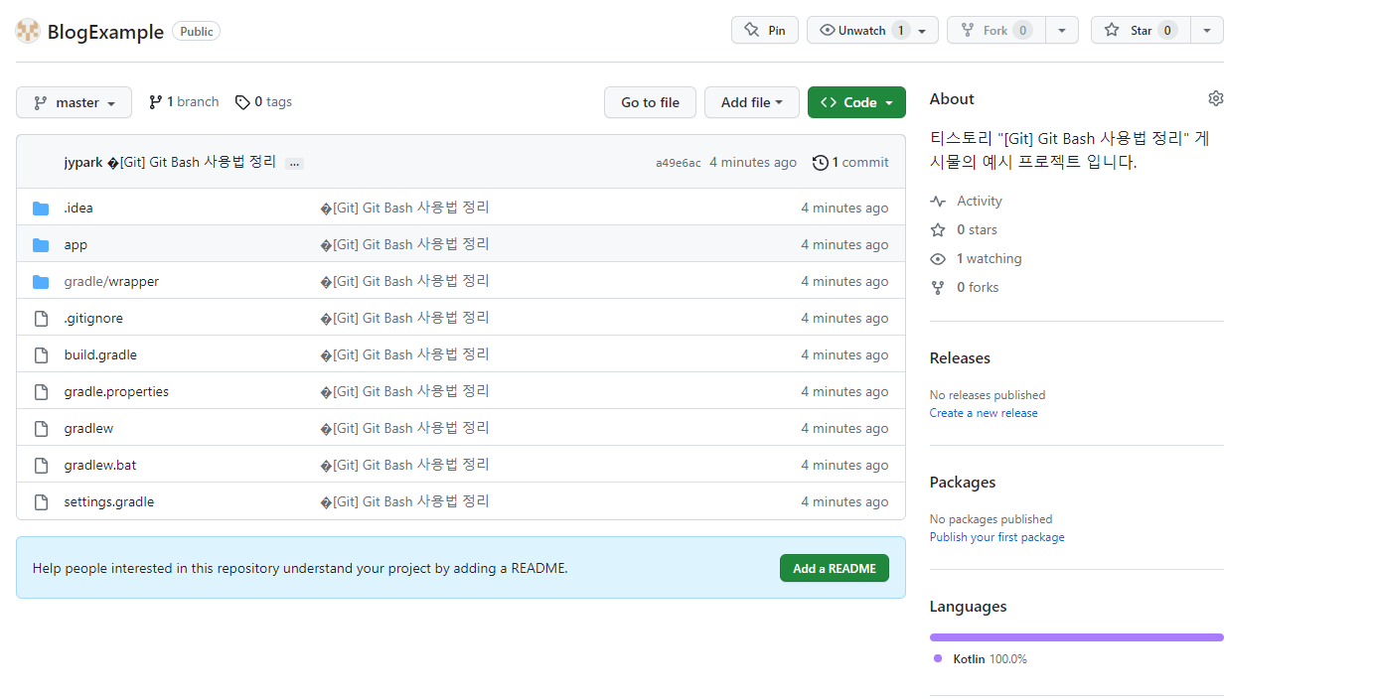Image resolution: width=1374 pixels, height=699 pixels.
Task: Click the Unwatch count badge 1
Action: pyautogui.click(x=901, y=31)
